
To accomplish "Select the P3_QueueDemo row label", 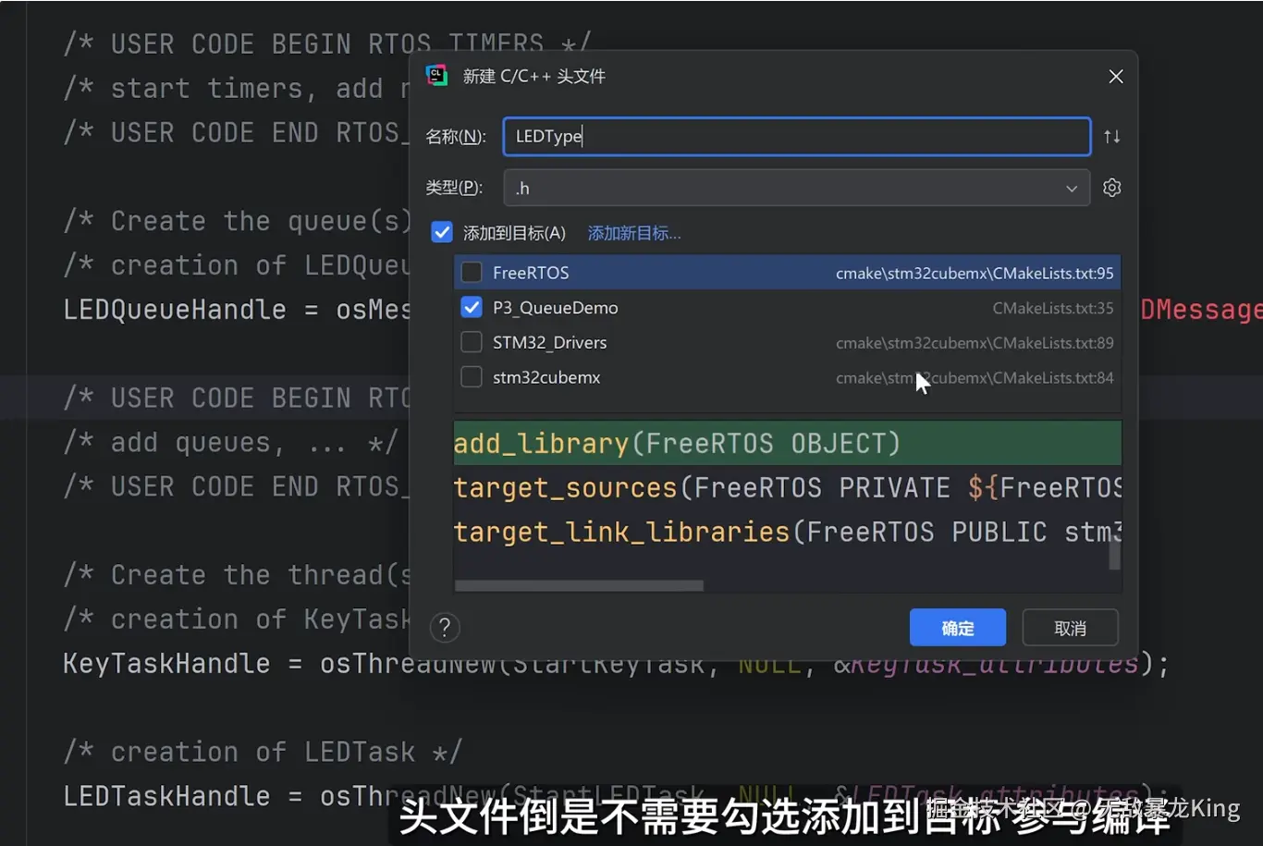I will (556, 308).
